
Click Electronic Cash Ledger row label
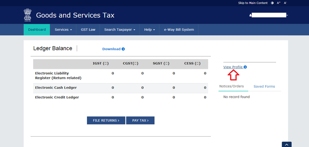tap(56, 88)
